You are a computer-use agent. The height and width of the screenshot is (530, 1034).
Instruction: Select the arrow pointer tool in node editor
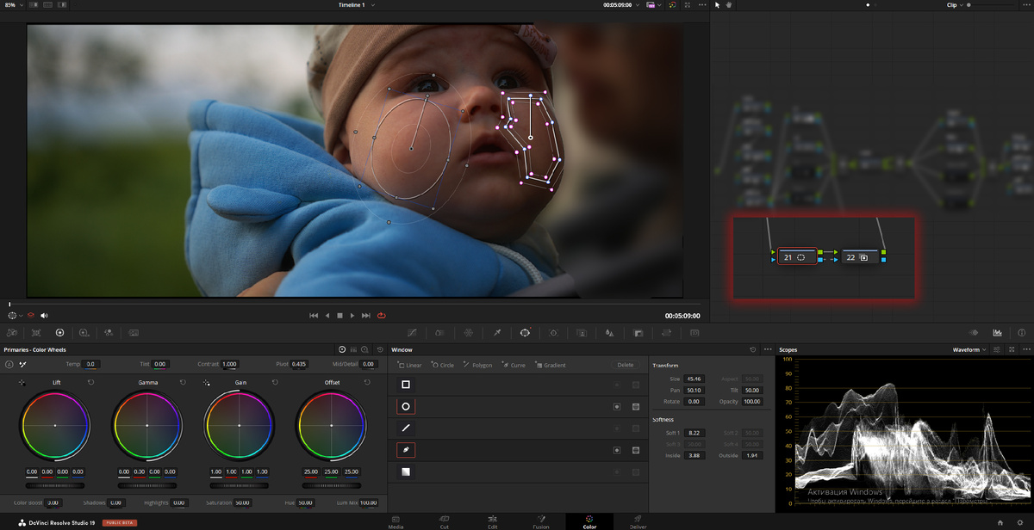pos(718,5)
